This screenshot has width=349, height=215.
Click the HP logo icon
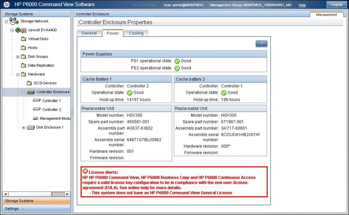pyautogui.click(x=7, y=4)
